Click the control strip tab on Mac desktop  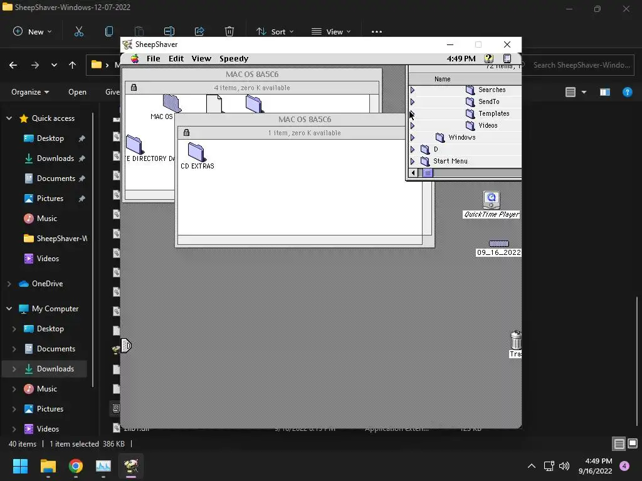click(x=126, y=346)
